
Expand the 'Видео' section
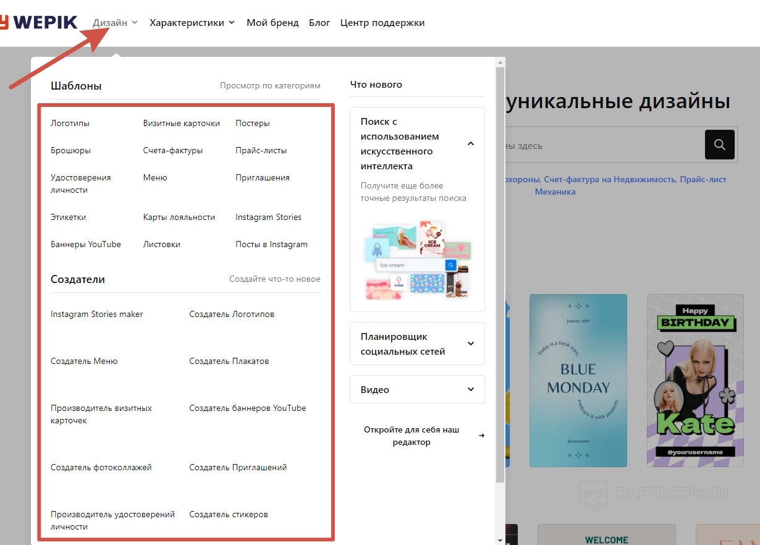470,389
